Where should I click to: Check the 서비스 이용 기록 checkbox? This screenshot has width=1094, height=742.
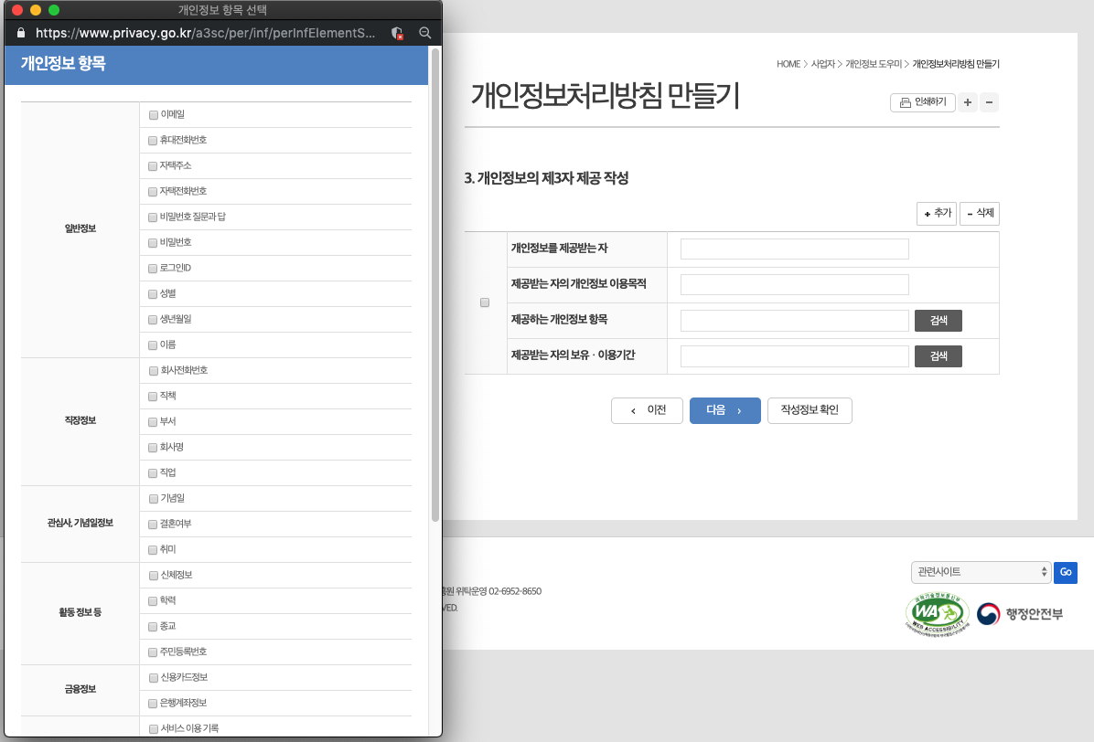[154, 729]
